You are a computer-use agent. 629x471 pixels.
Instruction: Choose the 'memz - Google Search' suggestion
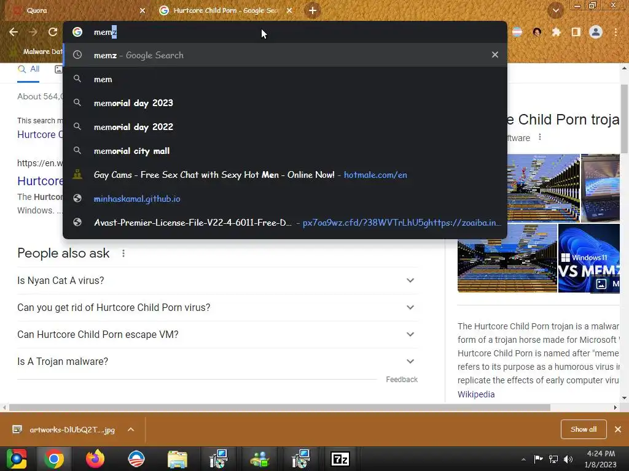285,55
